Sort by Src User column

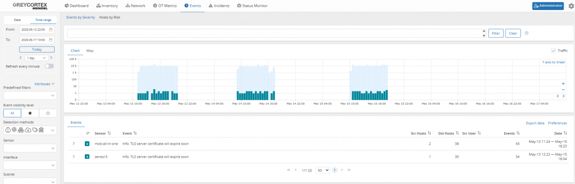(472, 133)
